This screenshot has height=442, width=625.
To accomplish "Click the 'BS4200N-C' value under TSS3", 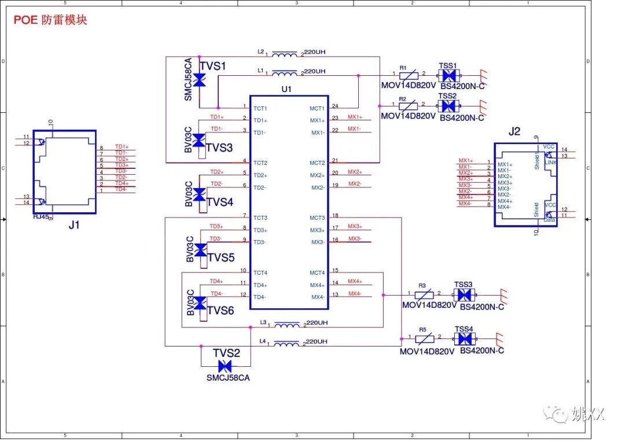I will (x=482, y=307).
